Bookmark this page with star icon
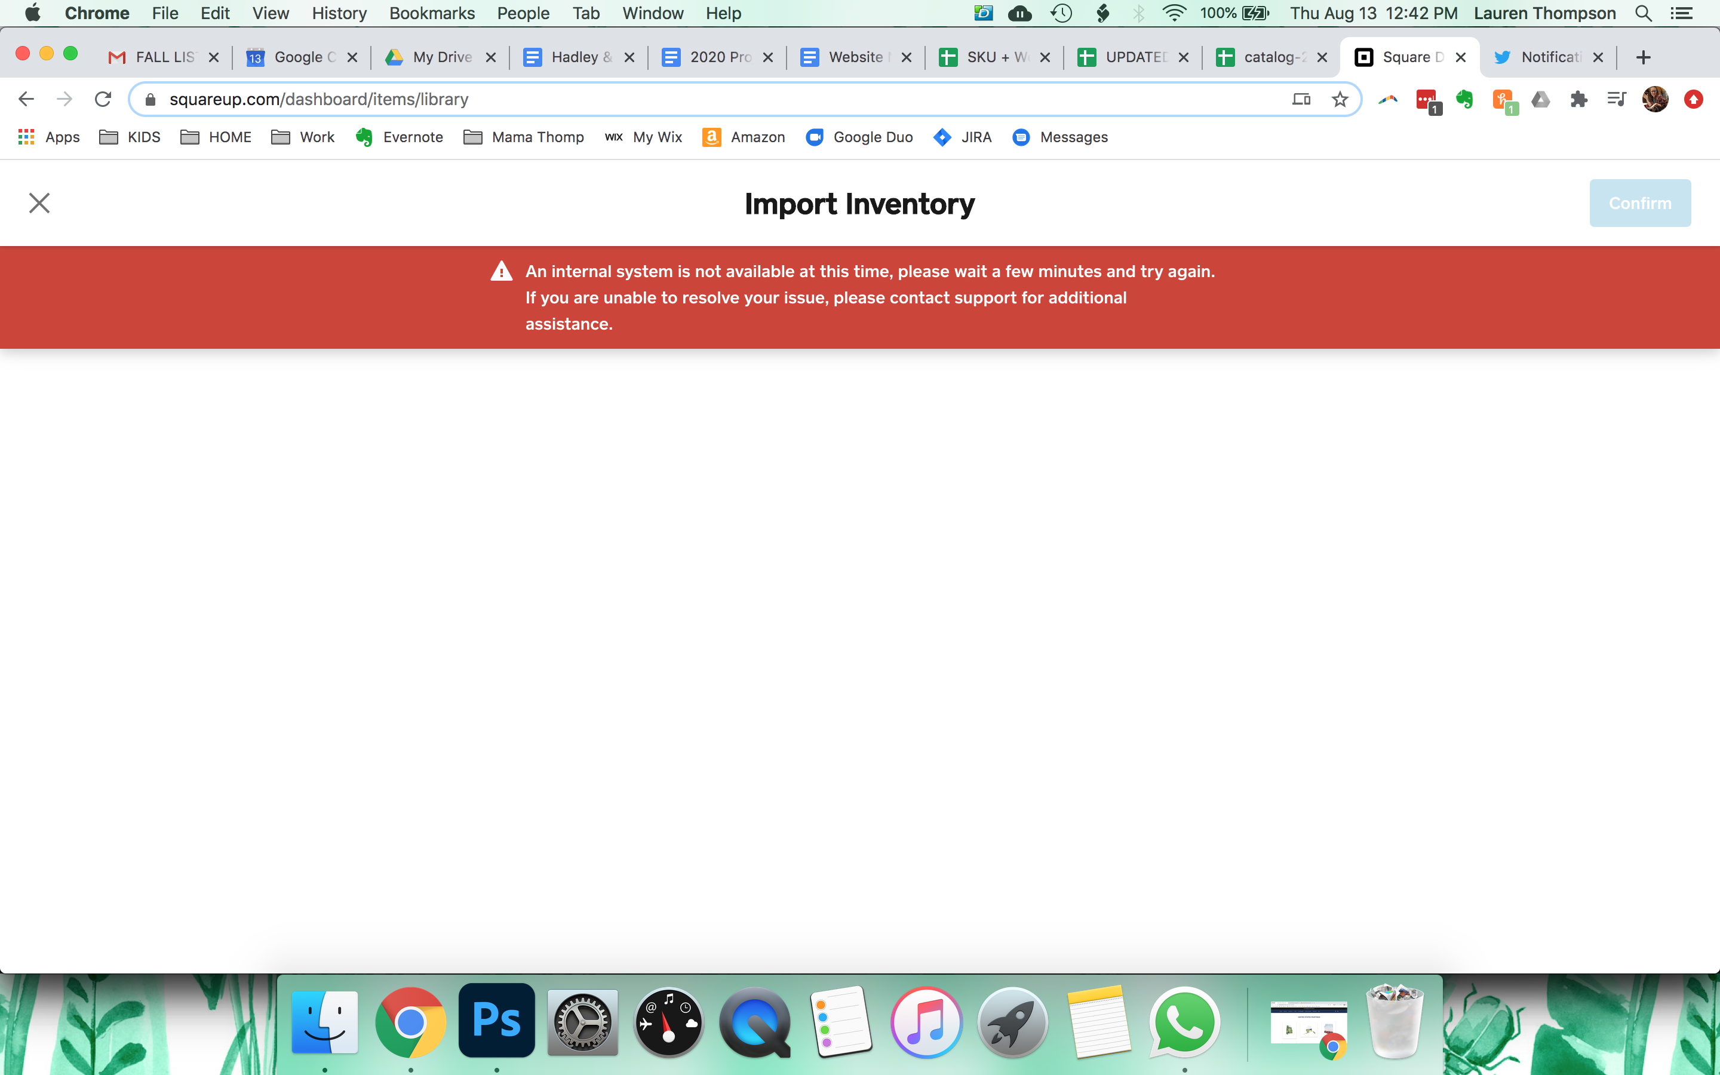The height and width of the screenshot is (1075, 1720). [1340, 100]
